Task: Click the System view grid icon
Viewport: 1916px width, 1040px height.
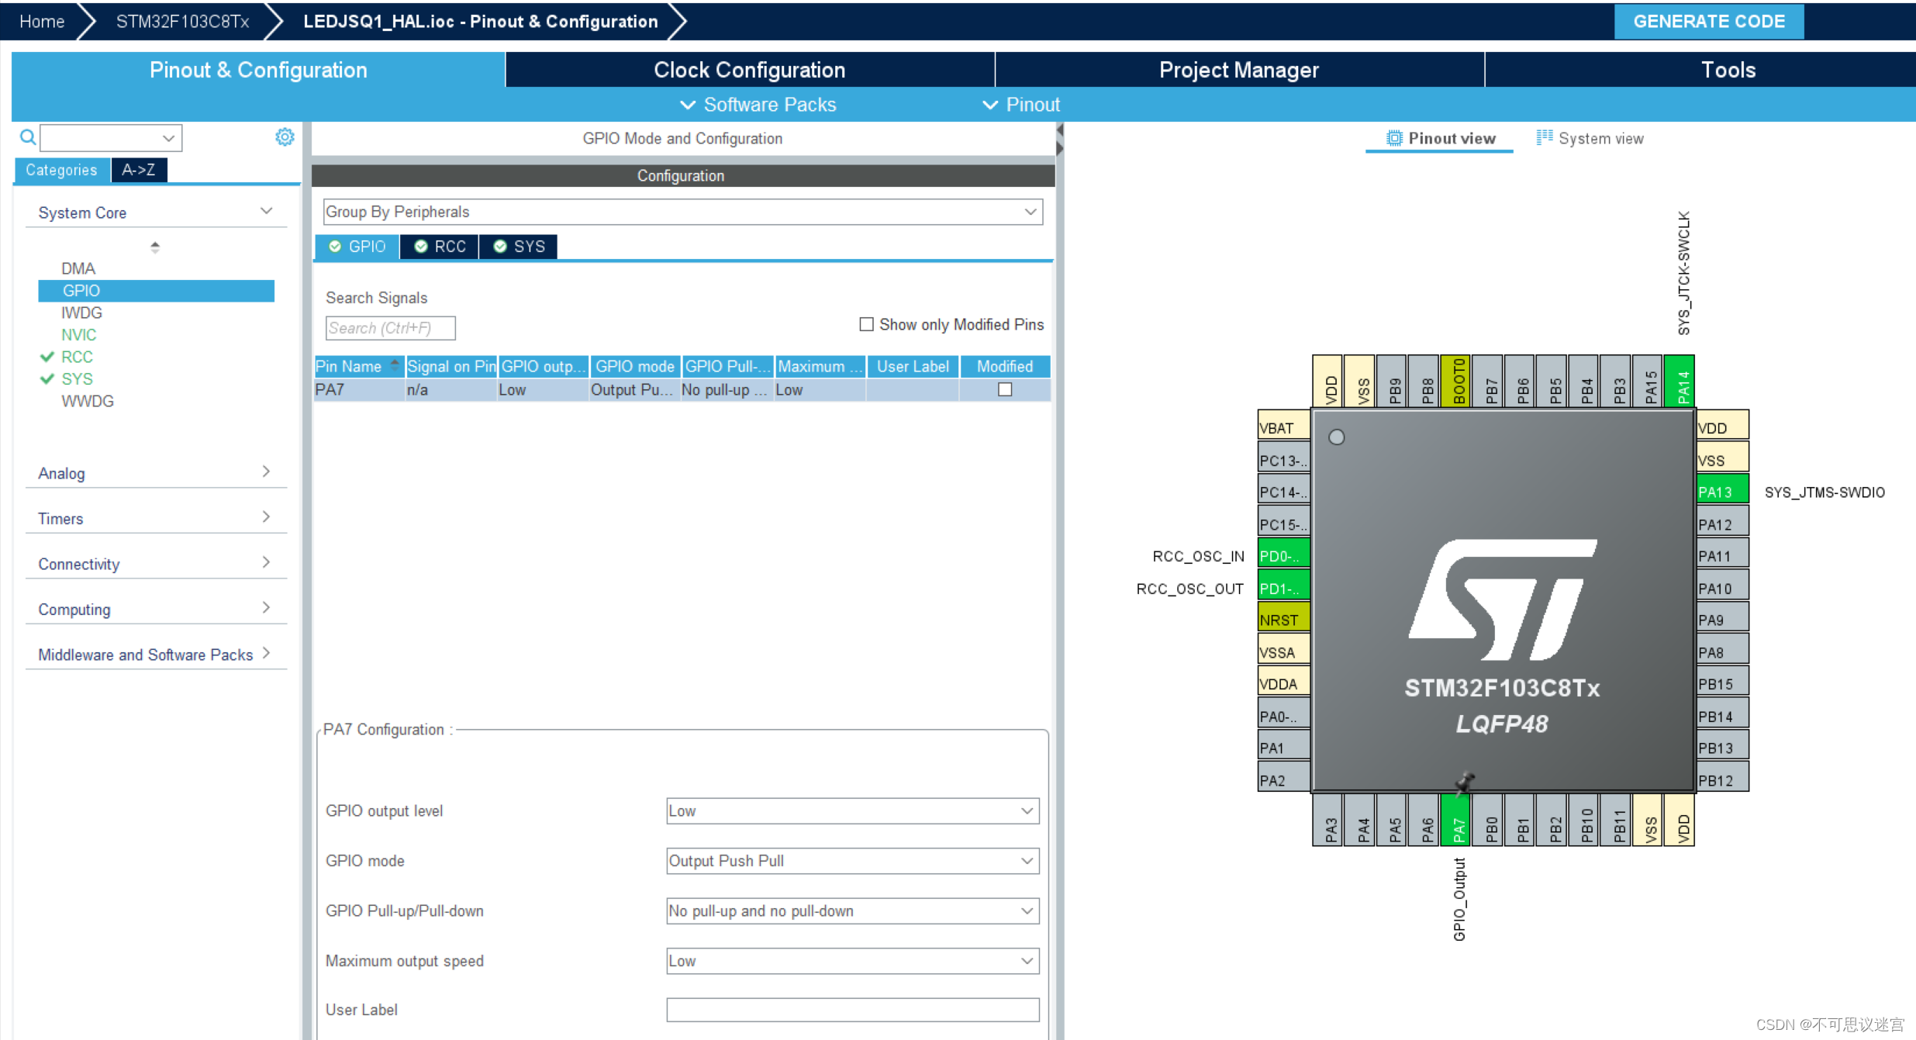Action: (x=1544, y=137)
